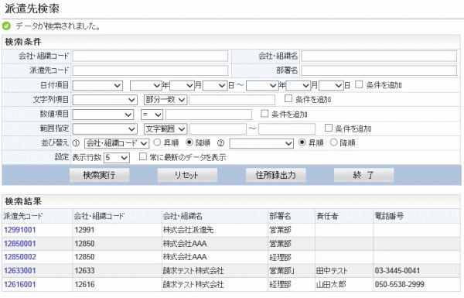Click the 検索実行 button
Image resolution: width=464 pixels, height=298 pixels.
(100, 175)
